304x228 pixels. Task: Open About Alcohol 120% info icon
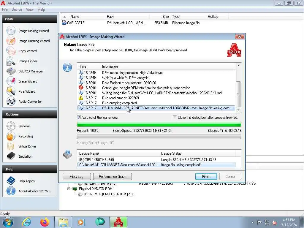click(x=11, y=191)
